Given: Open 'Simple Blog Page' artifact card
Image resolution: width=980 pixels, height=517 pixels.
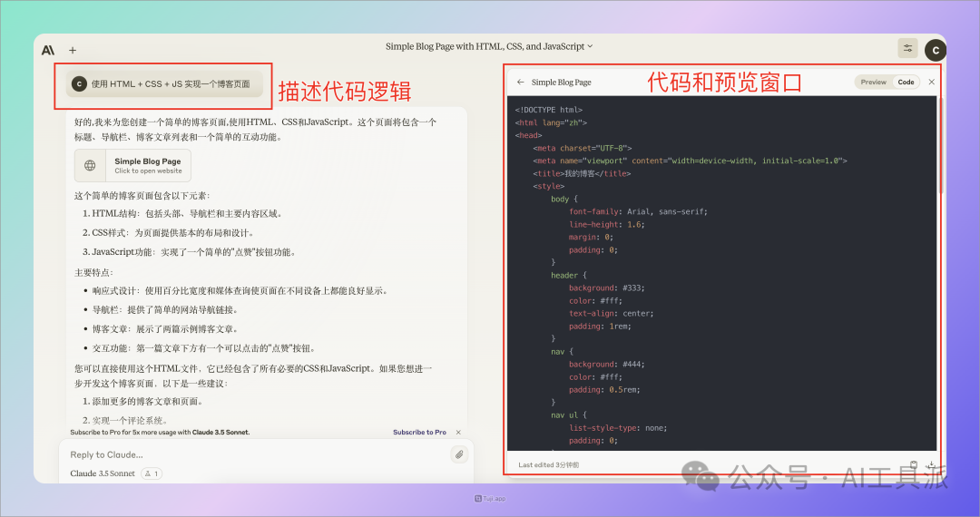Looking at the screenshot, I should (x=147, y=166).
